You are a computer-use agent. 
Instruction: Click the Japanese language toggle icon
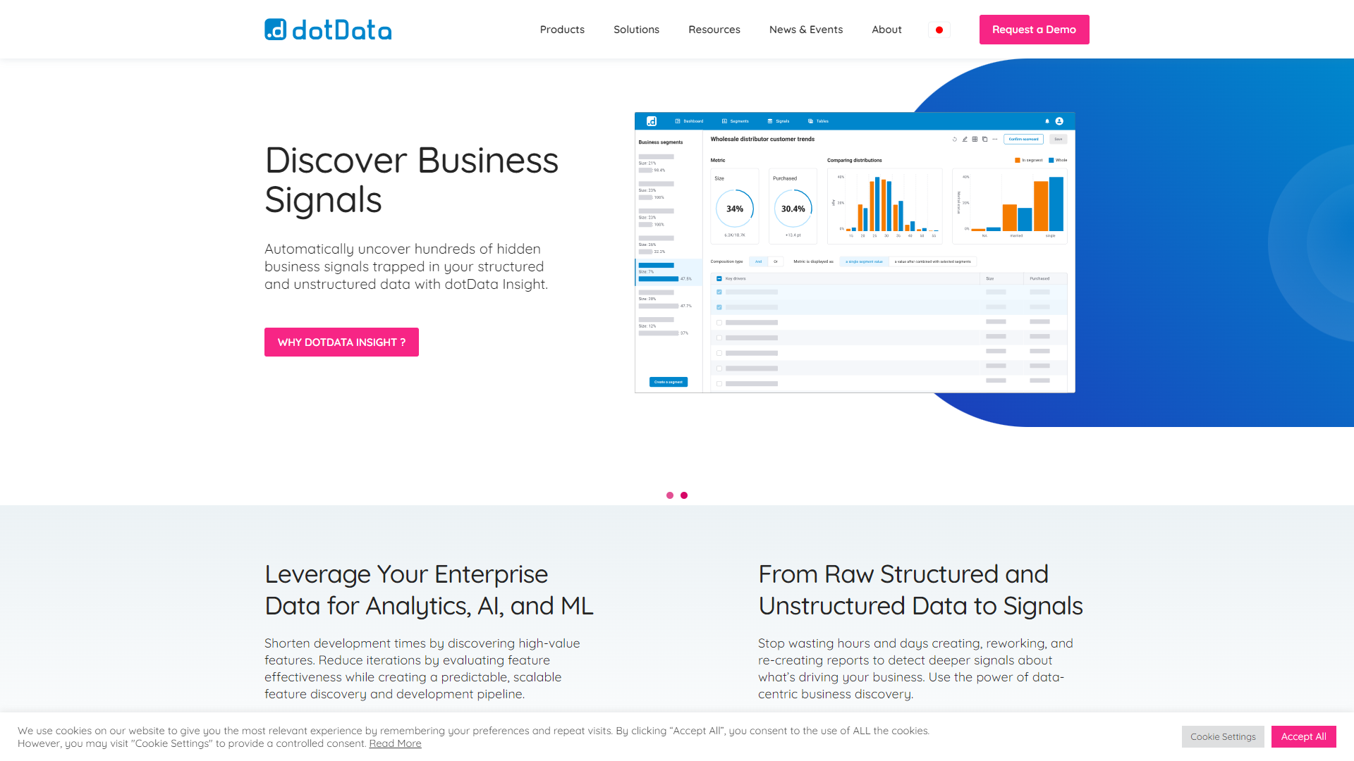click(x=939, y=30)
